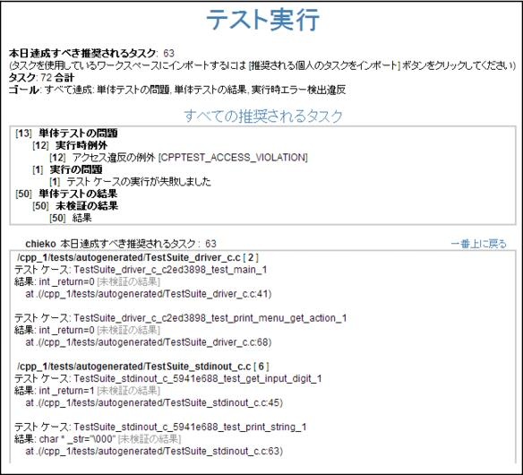Click the chieko user task count line
Viewport: 523px width, 475px height.
pyautogui.click(x=121, y=244)
